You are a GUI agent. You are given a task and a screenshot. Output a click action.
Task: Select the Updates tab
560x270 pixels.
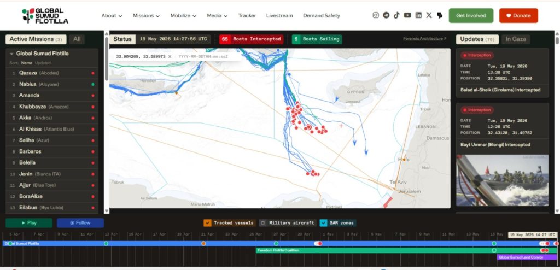point(477,39)
